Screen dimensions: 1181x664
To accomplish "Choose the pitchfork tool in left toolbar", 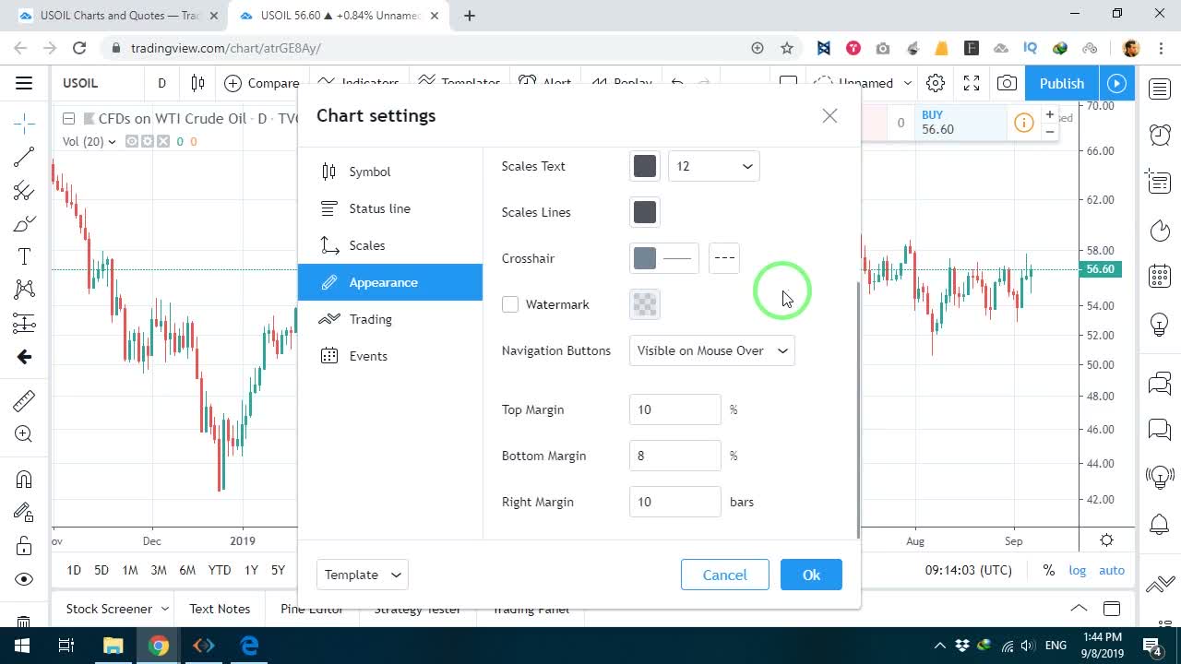I will point(24,191).
